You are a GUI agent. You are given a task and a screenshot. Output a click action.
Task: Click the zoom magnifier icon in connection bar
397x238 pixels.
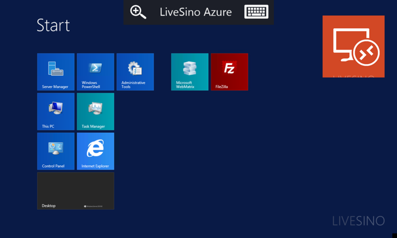point(138,12)
